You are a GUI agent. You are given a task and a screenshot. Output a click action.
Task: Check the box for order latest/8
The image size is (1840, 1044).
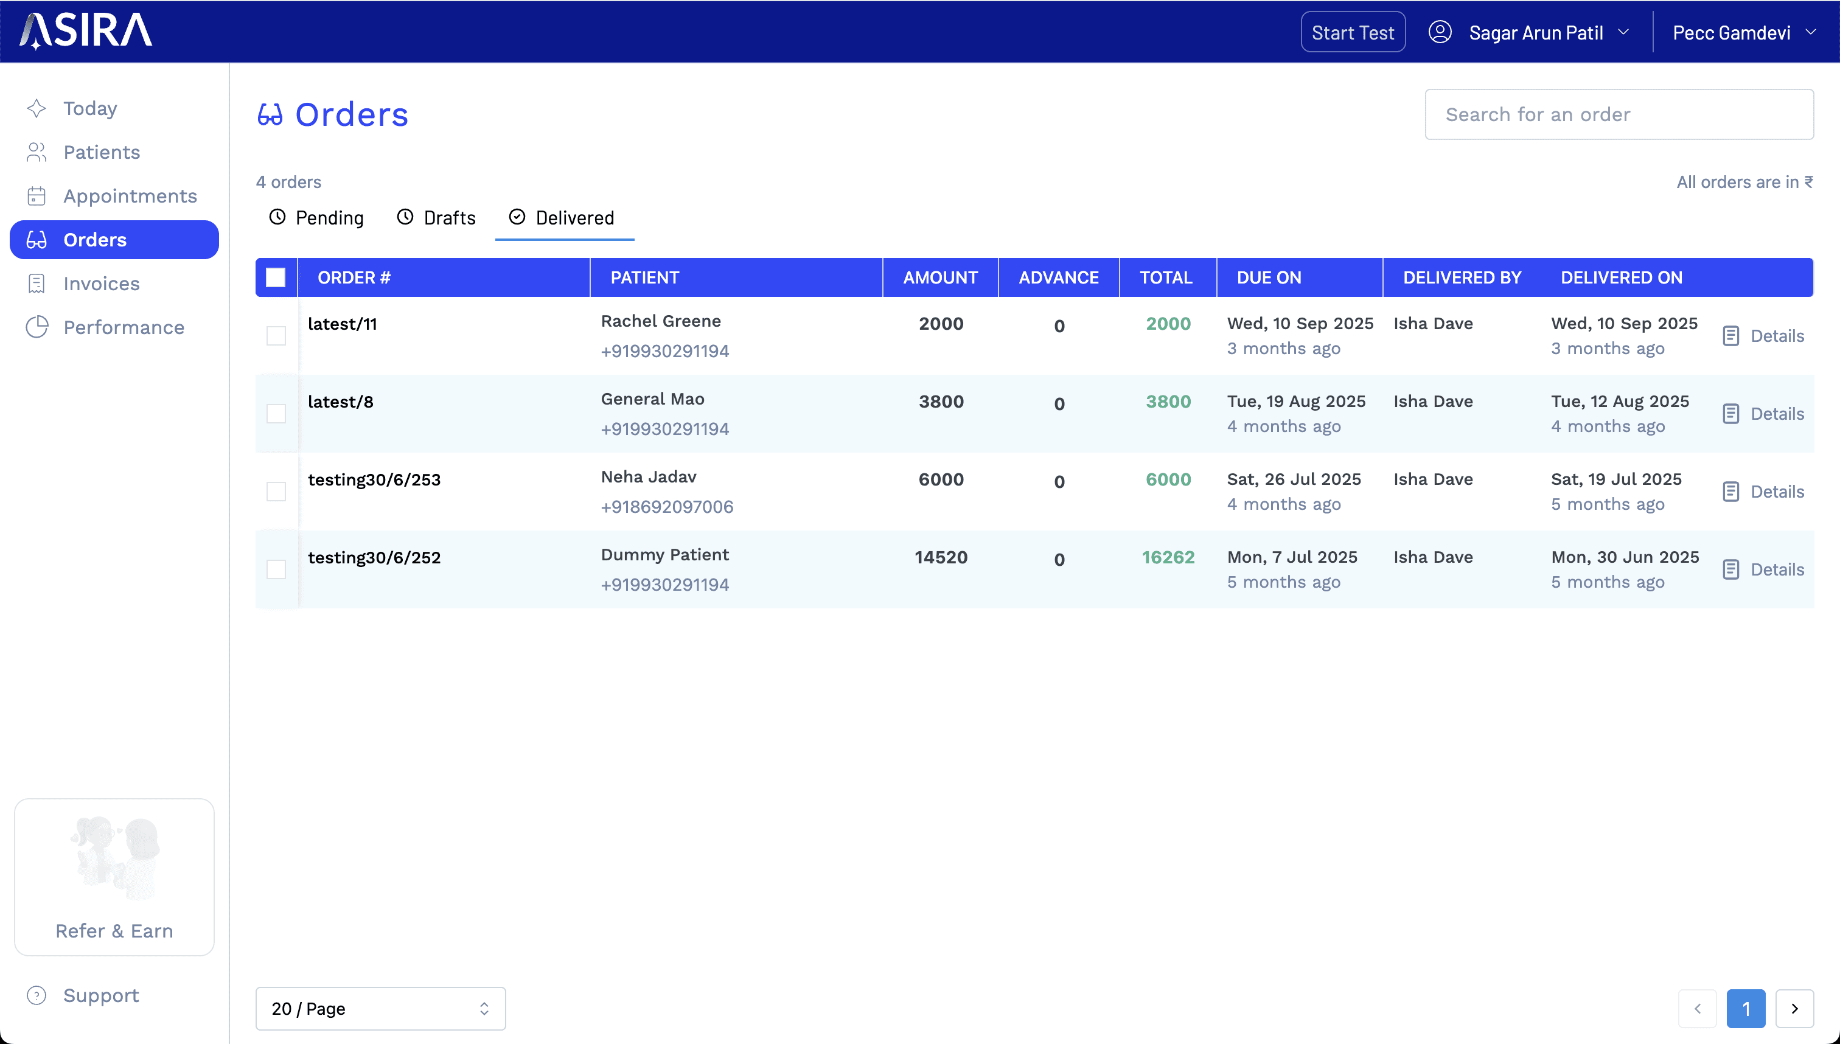276,414
